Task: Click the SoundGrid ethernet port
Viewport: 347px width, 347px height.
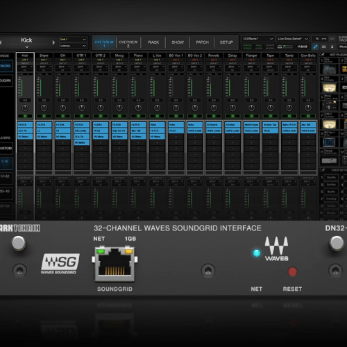Action: pyautogui.click(x=115, y=264)
